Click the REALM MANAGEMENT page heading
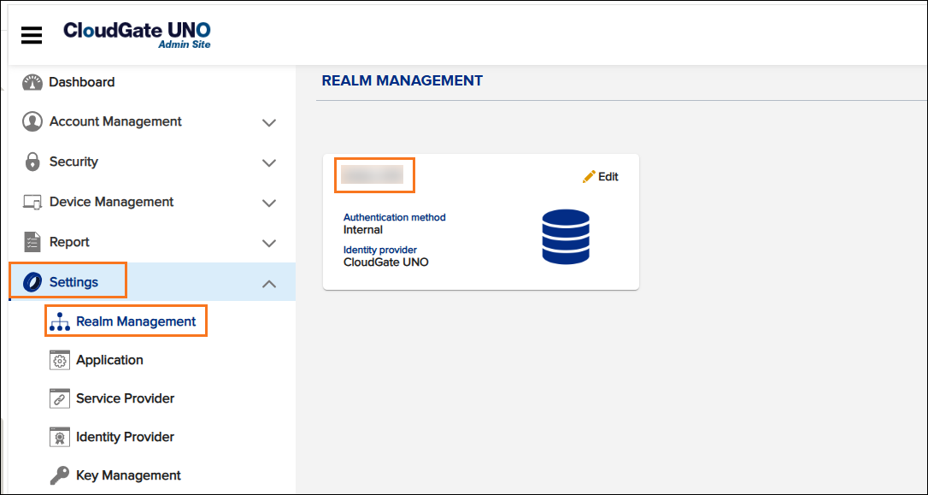Screen dimensions: 928x495 [402, 80]
